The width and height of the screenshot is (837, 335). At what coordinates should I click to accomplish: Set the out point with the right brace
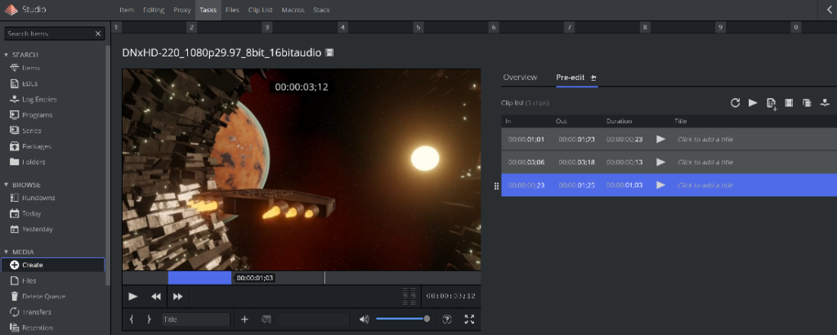(x=149, y=319)
